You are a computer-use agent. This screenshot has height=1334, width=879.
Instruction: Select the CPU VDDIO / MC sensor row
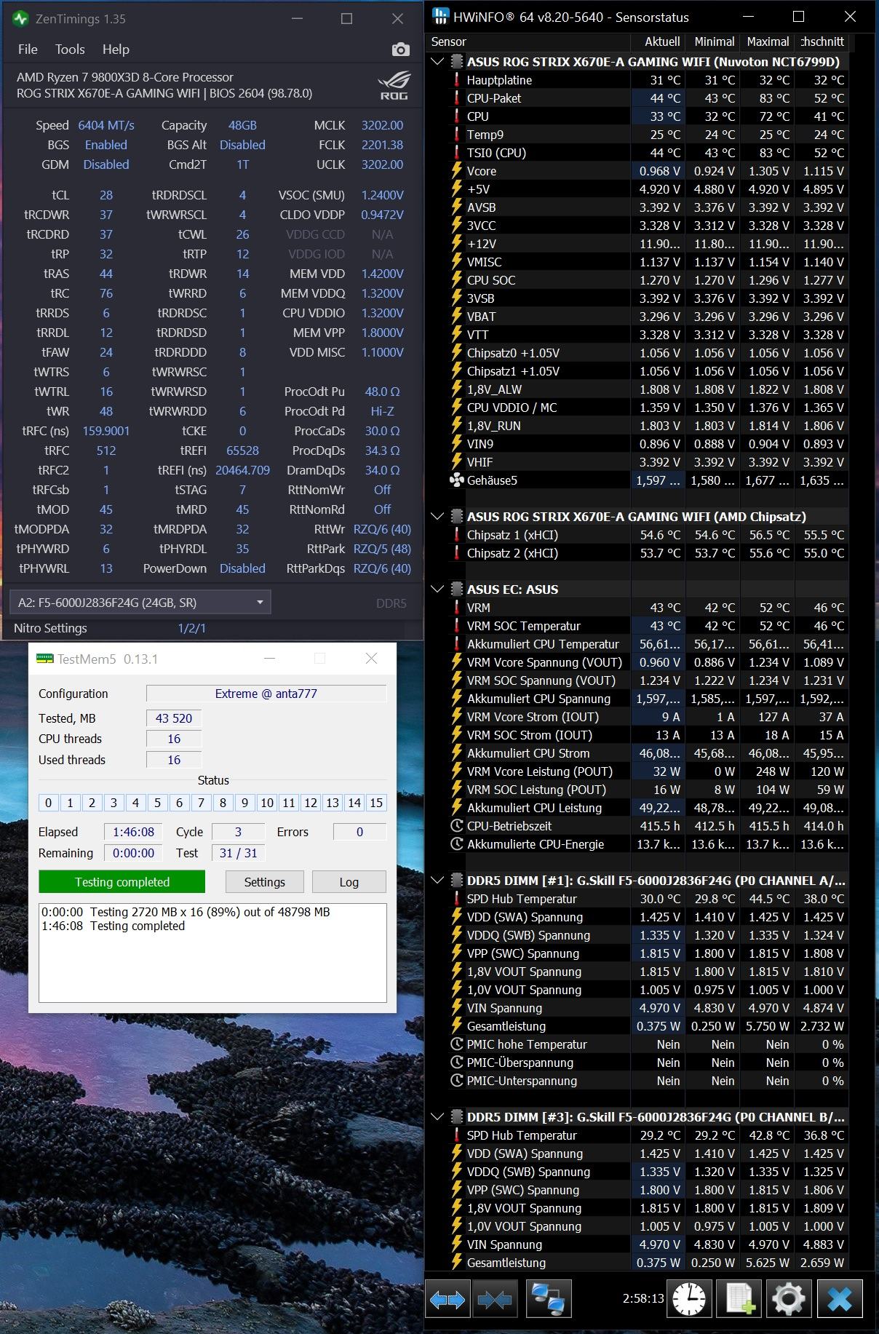pyautogui.click(x=638, y=408)
